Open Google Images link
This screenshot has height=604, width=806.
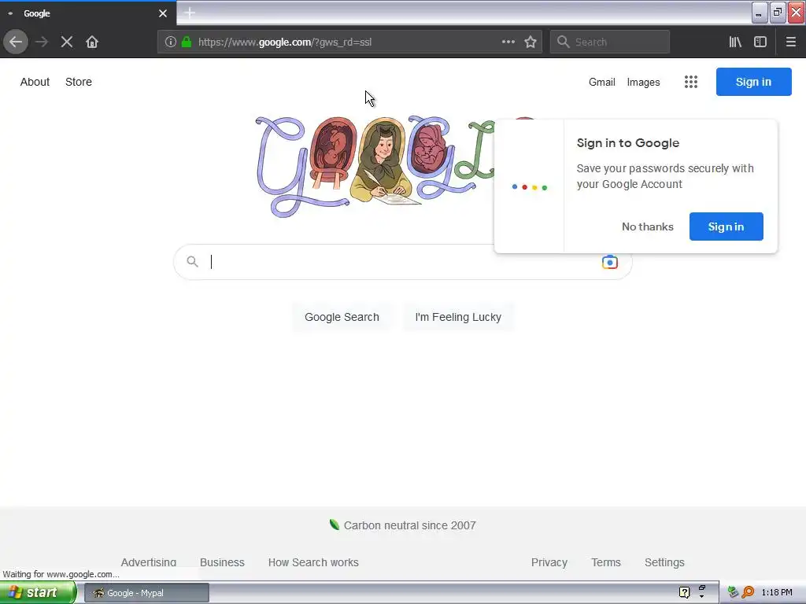(x=643, y=82)
